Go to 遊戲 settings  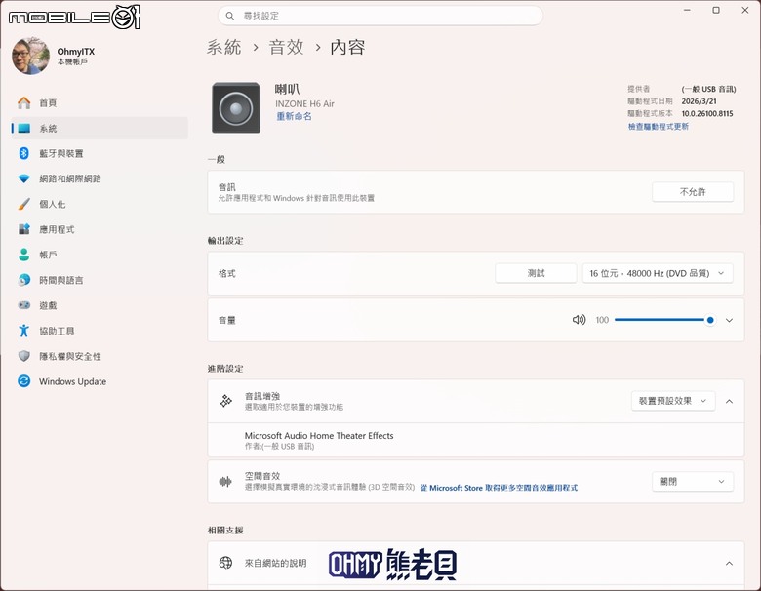click(100, 305)
